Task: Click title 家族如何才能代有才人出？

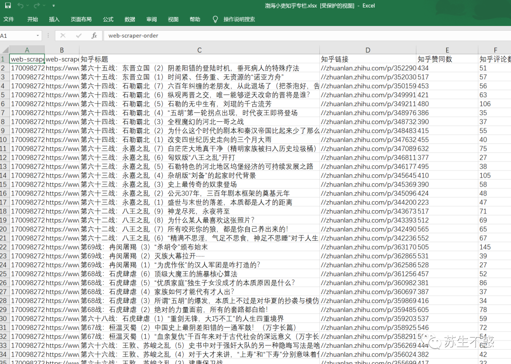Action: 194,292
